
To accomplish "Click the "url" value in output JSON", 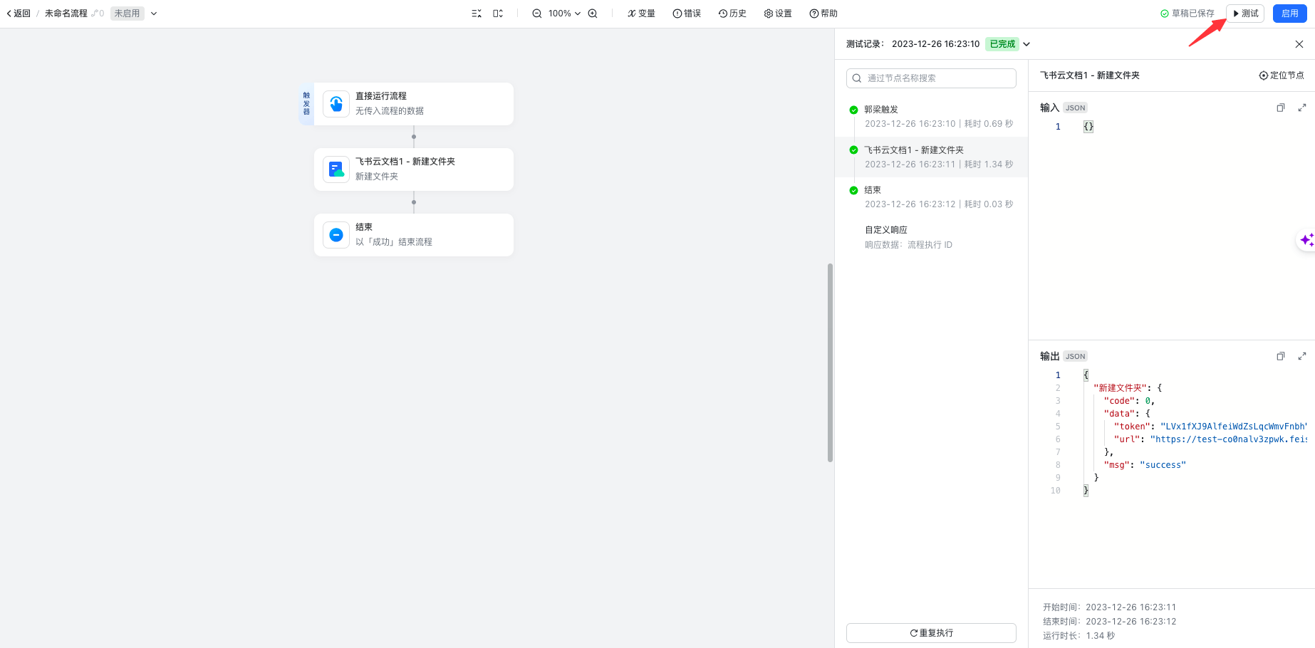I will (1229, 439).
